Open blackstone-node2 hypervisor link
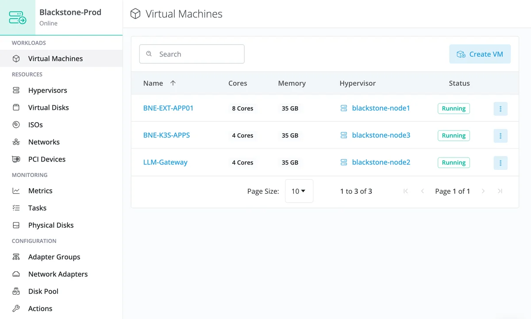 pos(381,162)
